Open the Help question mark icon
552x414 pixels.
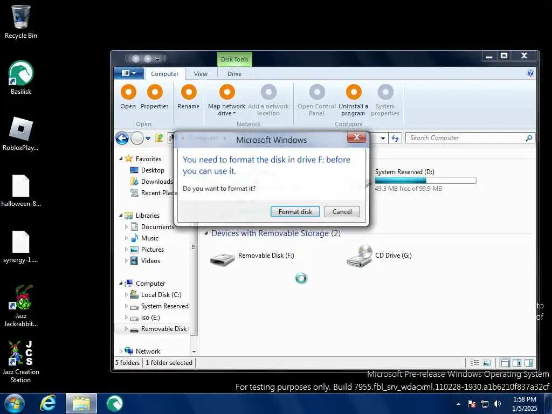click(x=530, y=73)
